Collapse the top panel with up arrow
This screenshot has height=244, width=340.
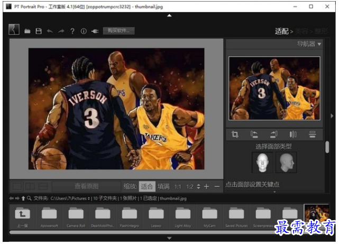[169, 15]
